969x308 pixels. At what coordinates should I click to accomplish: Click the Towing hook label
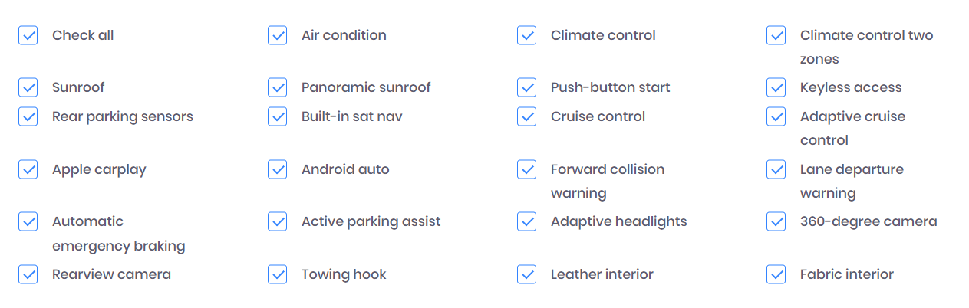click(344, 274)
